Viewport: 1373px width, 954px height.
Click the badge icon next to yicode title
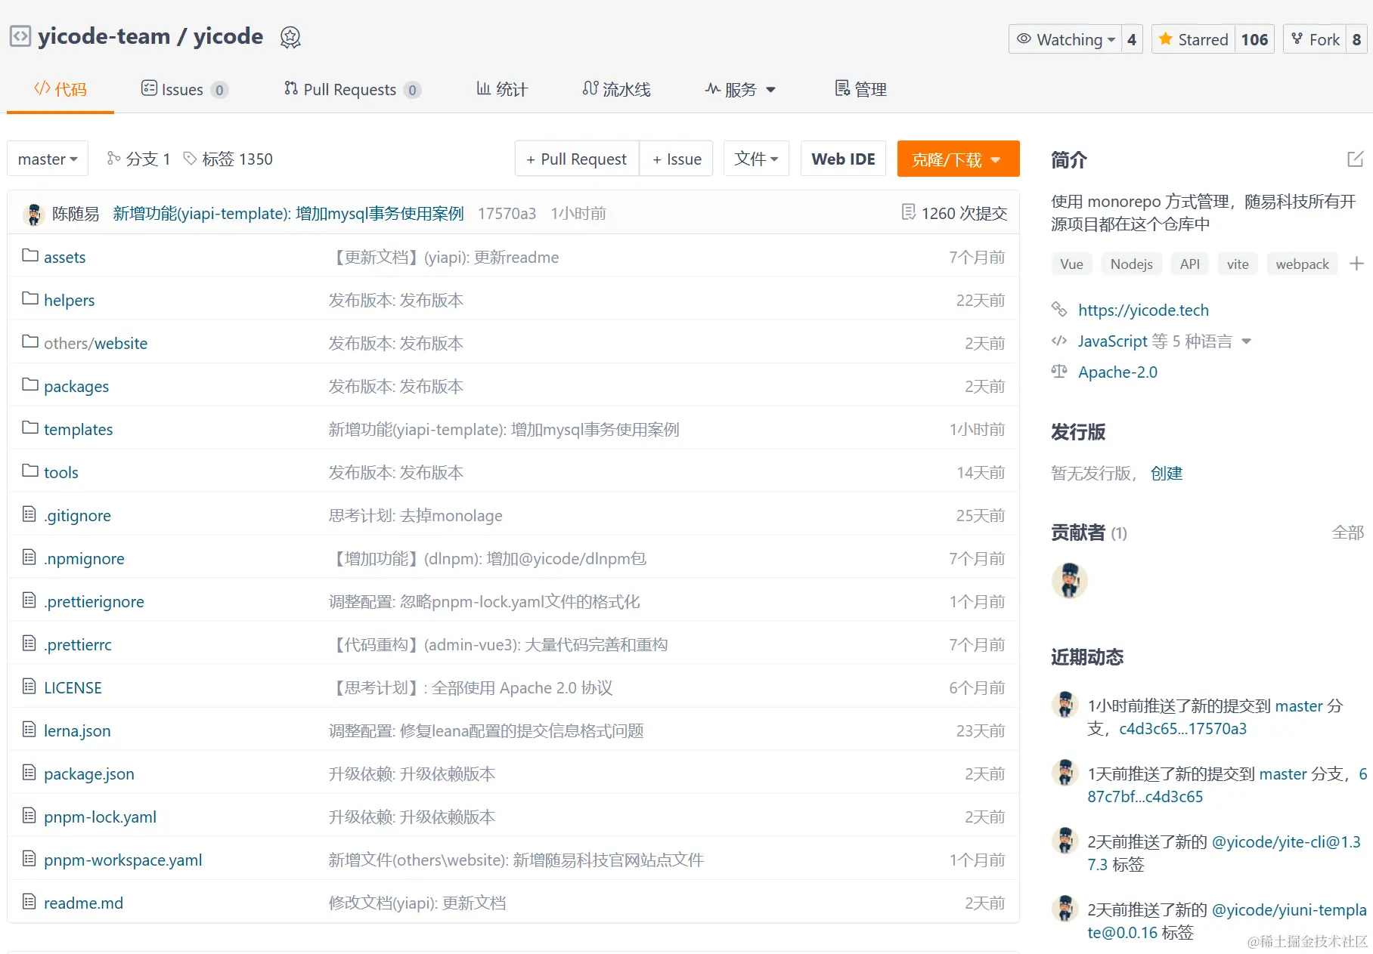[x=290, y=37]
